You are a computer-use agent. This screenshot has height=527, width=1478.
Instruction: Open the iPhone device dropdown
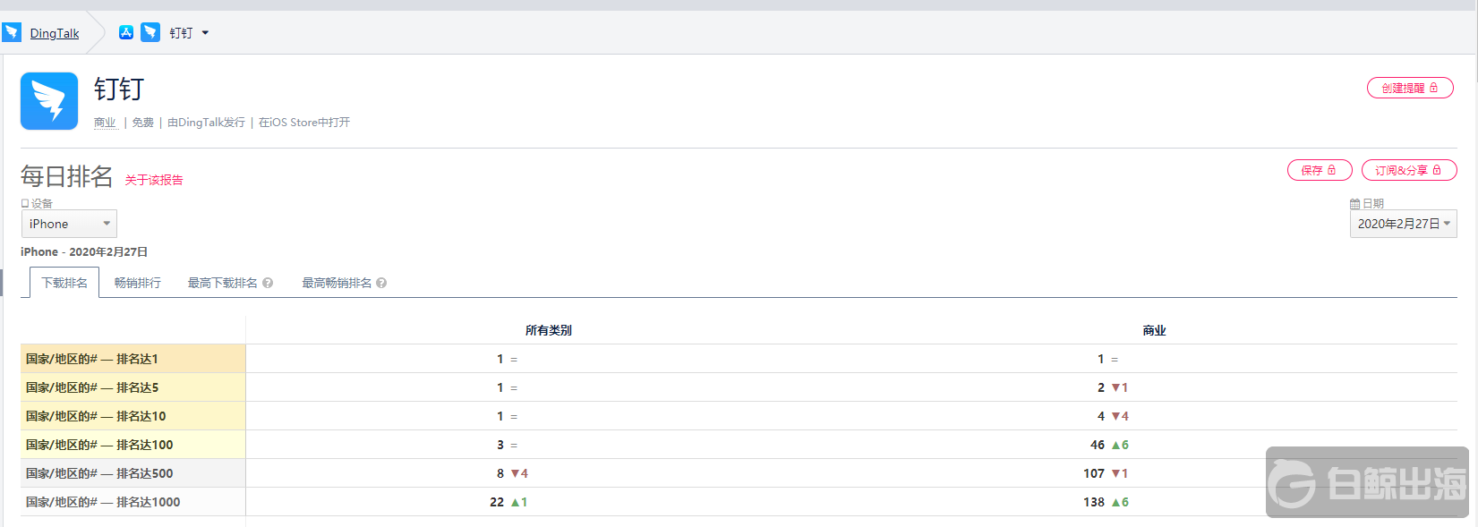coord(69,224)
